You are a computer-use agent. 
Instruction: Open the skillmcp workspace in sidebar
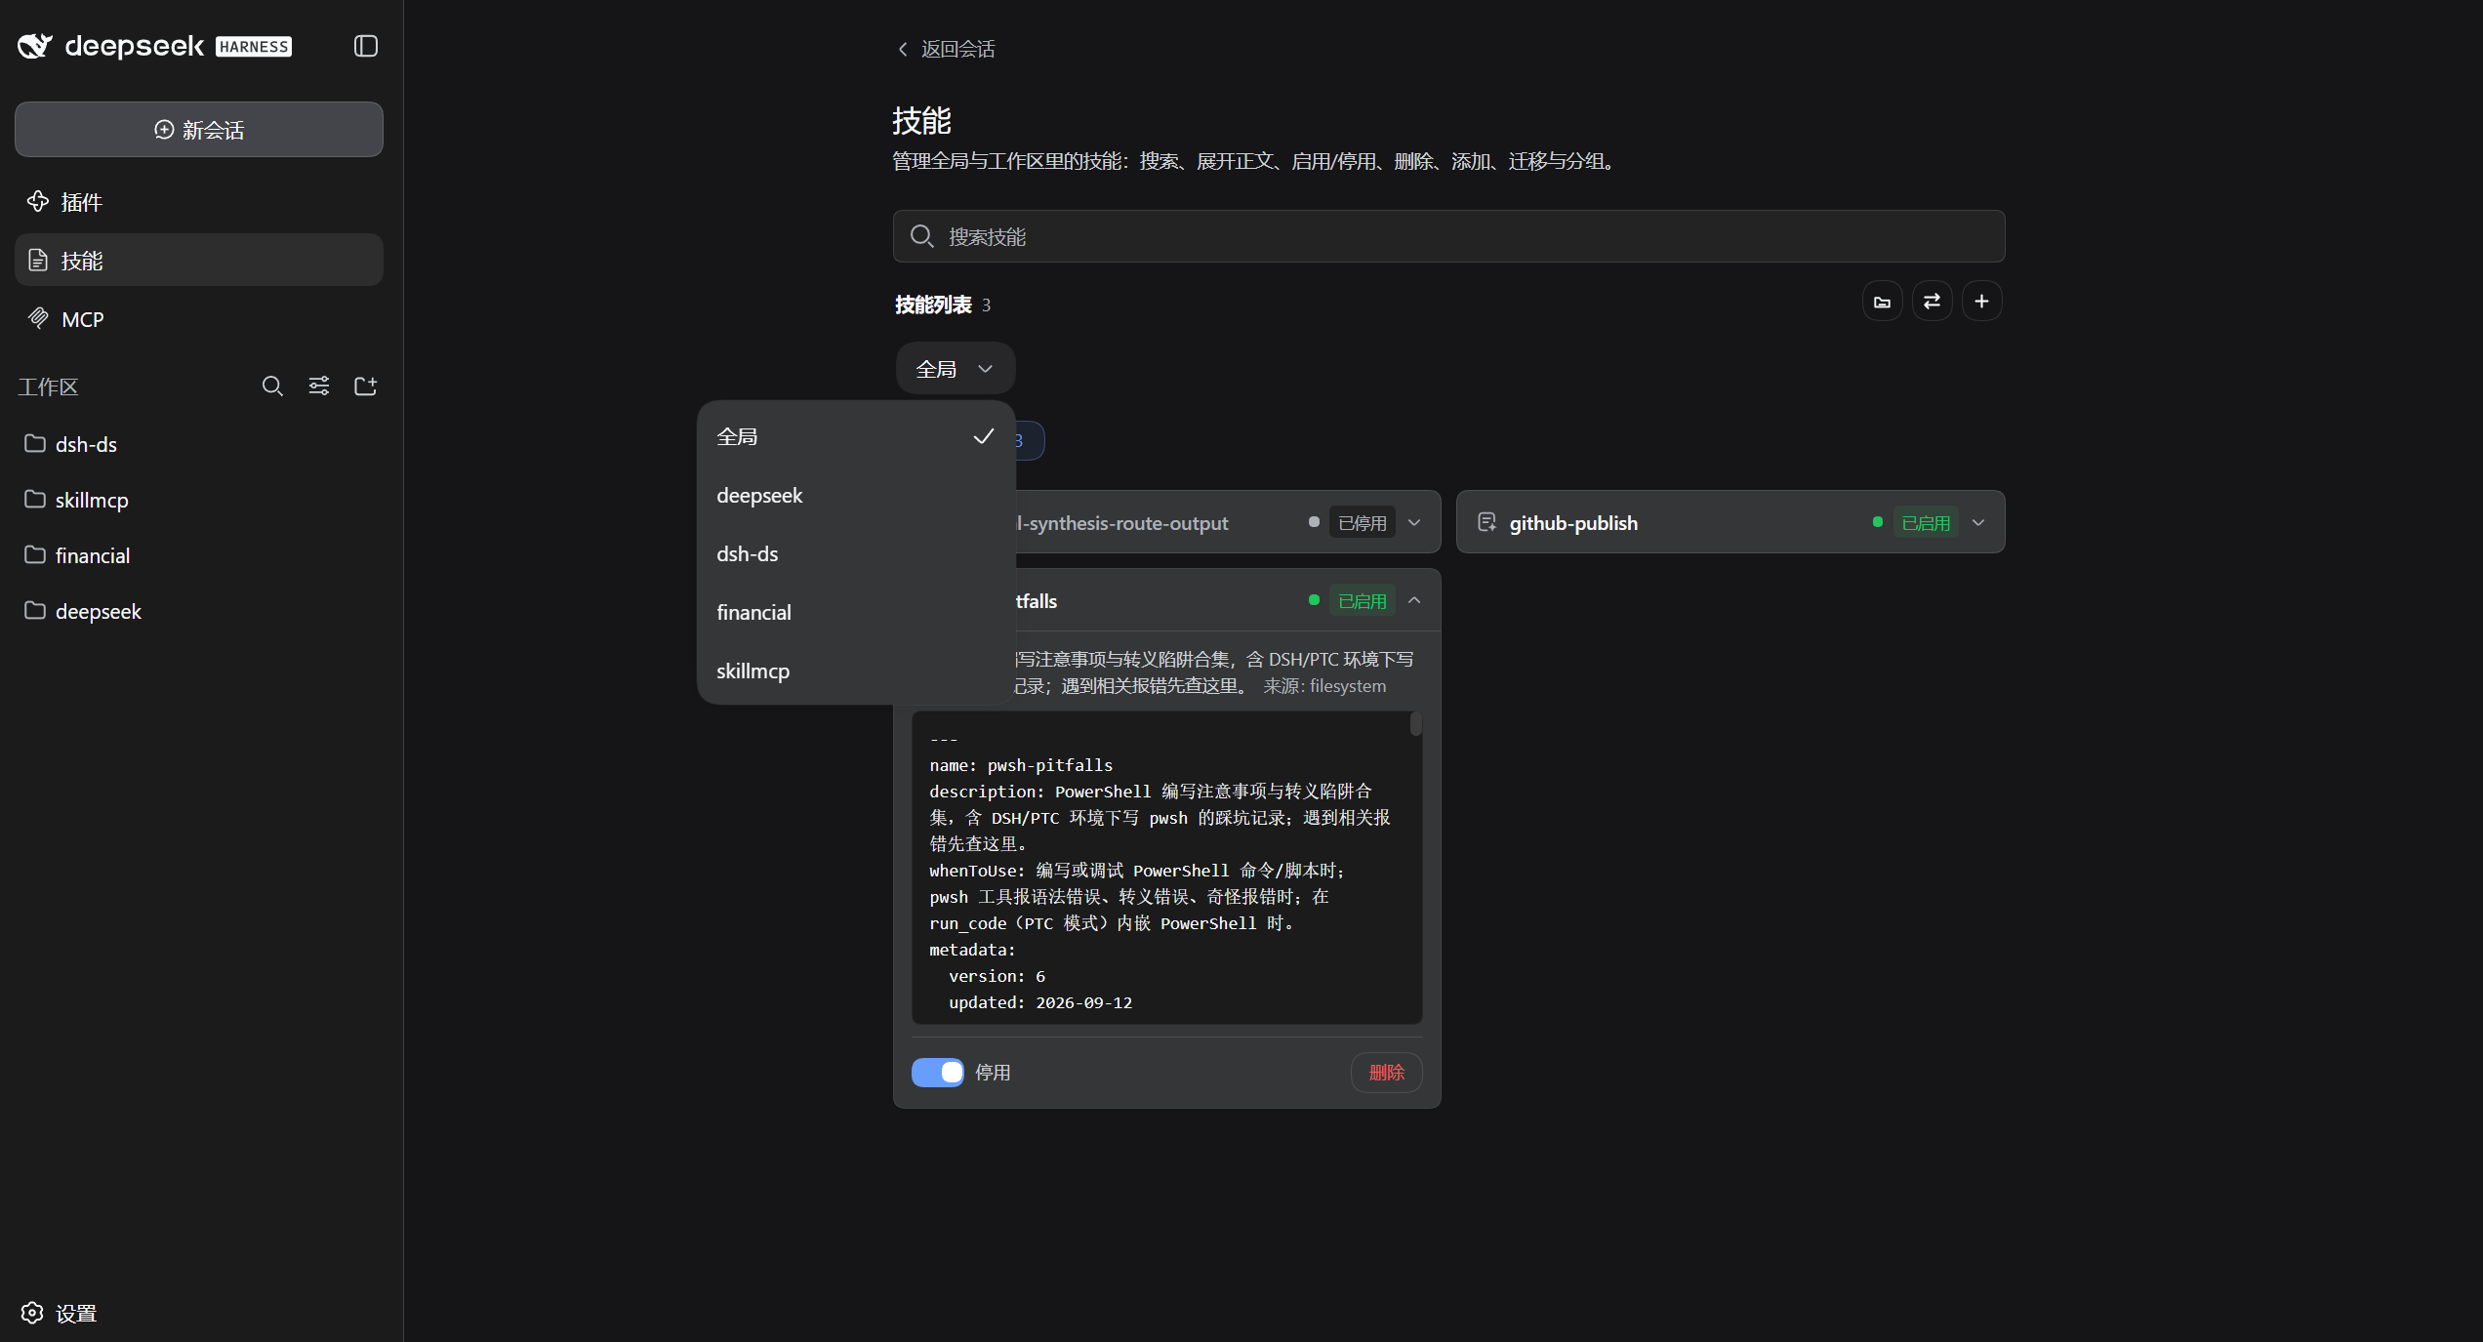199,500
